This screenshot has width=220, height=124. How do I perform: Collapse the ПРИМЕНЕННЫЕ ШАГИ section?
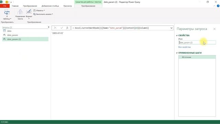(x=177, y=53)
